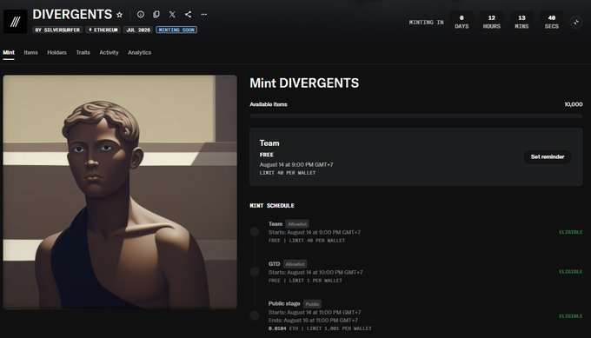591x338 pixels.
Task: Click the DAYS countdown box
Action: pos(462,23)
